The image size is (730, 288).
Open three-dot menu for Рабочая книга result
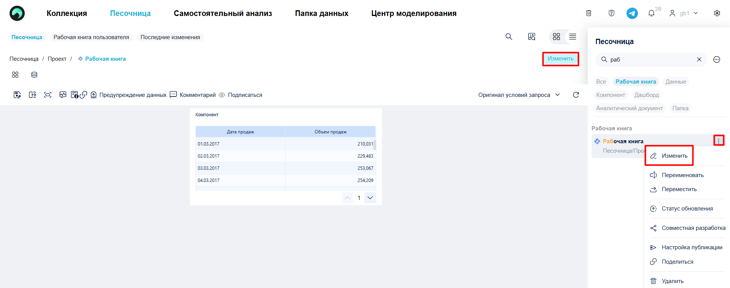point(719,141)
